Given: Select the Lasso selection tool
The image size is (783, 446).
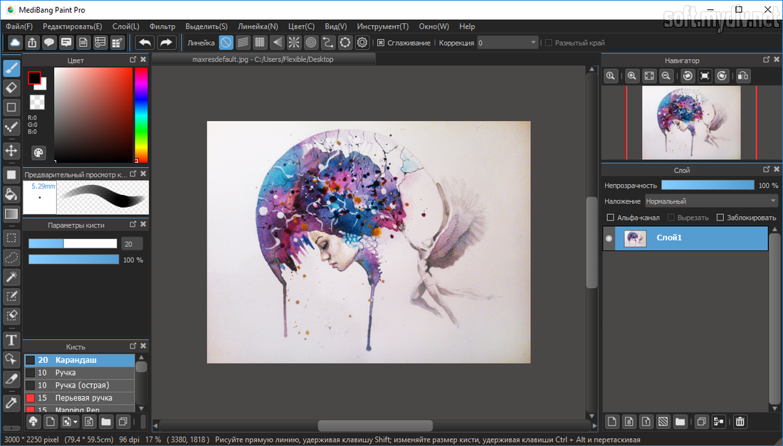Looking at the screenshot, I should pyautogui.click(x=11, y=257).
